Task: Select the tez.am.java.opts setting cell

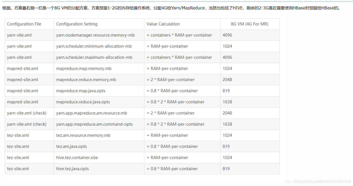Action: coord(99,146)
